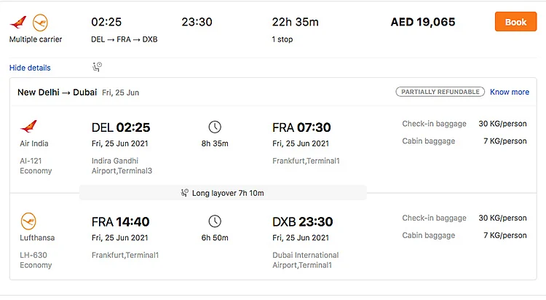The image size is (546, 300).
Task: Click the 1 stop label
Action: [282, 39]
